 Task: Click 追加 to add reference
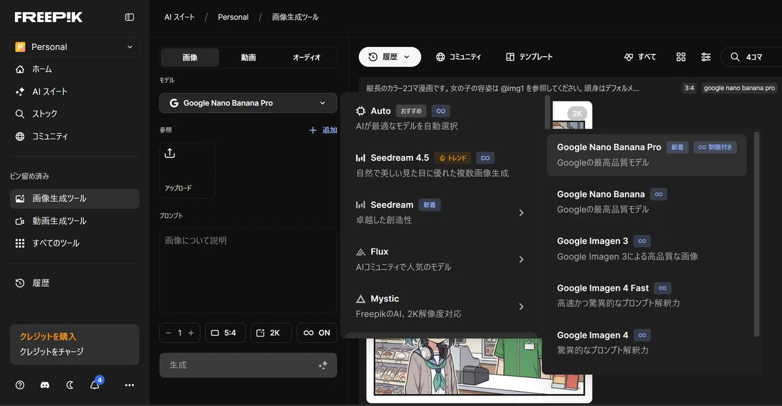click(323, 130)
